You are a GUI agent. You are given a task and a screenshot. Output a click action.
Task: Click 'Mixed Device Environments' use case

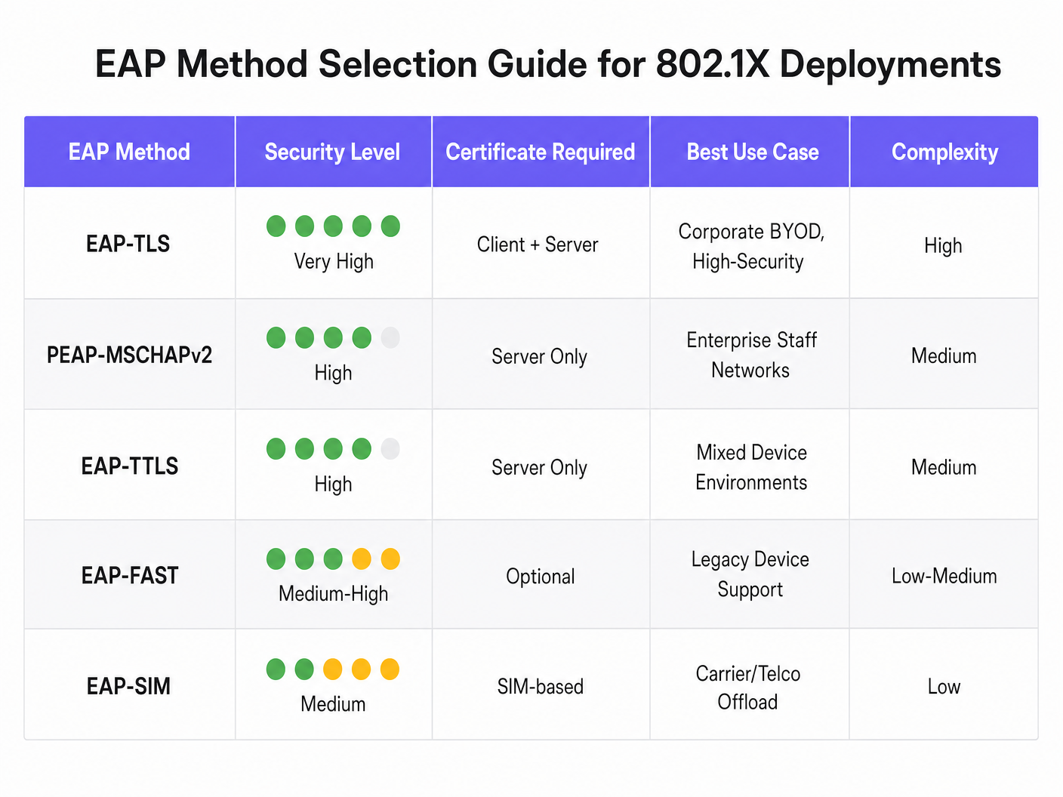point(751,467)
